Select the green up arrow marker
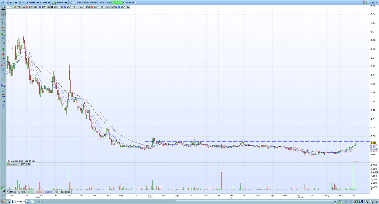379x204 pixels. (3, 49)
